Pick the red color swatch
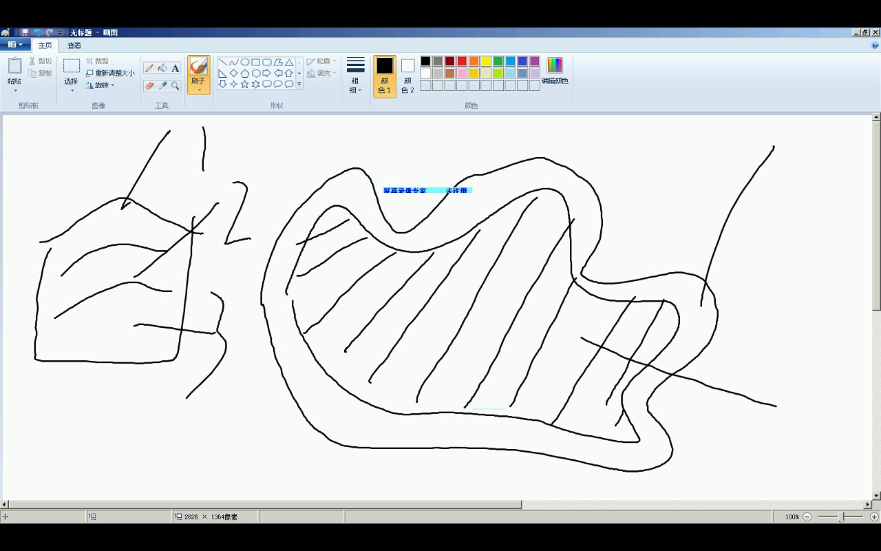The image size is (881, 551). point(461,61)
